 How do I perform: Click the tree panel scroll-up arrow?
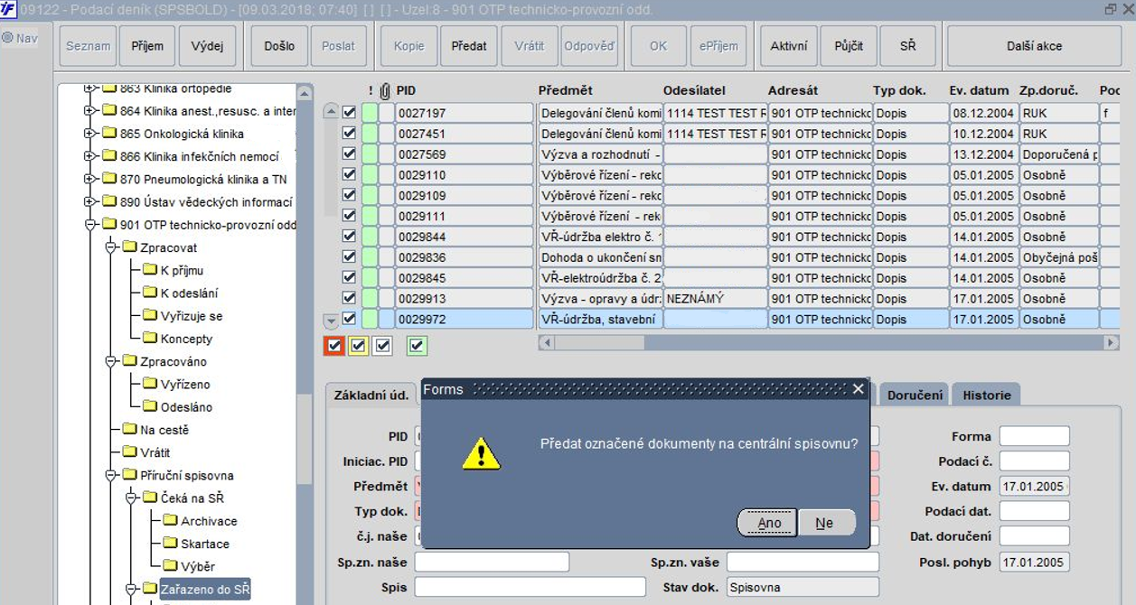[305, 92]
